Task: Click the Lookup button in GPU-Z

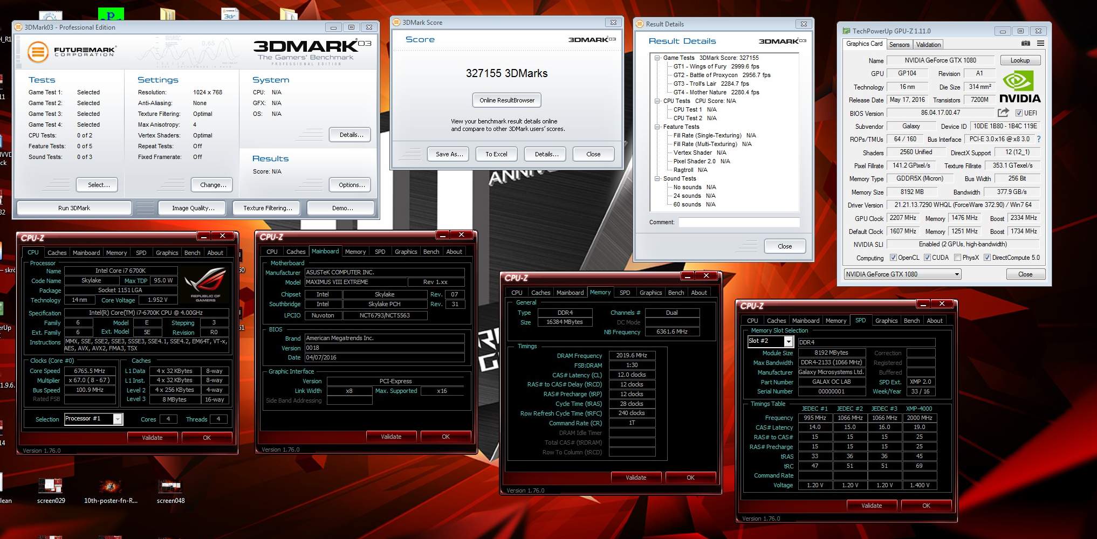Action: click(1020, 60)
